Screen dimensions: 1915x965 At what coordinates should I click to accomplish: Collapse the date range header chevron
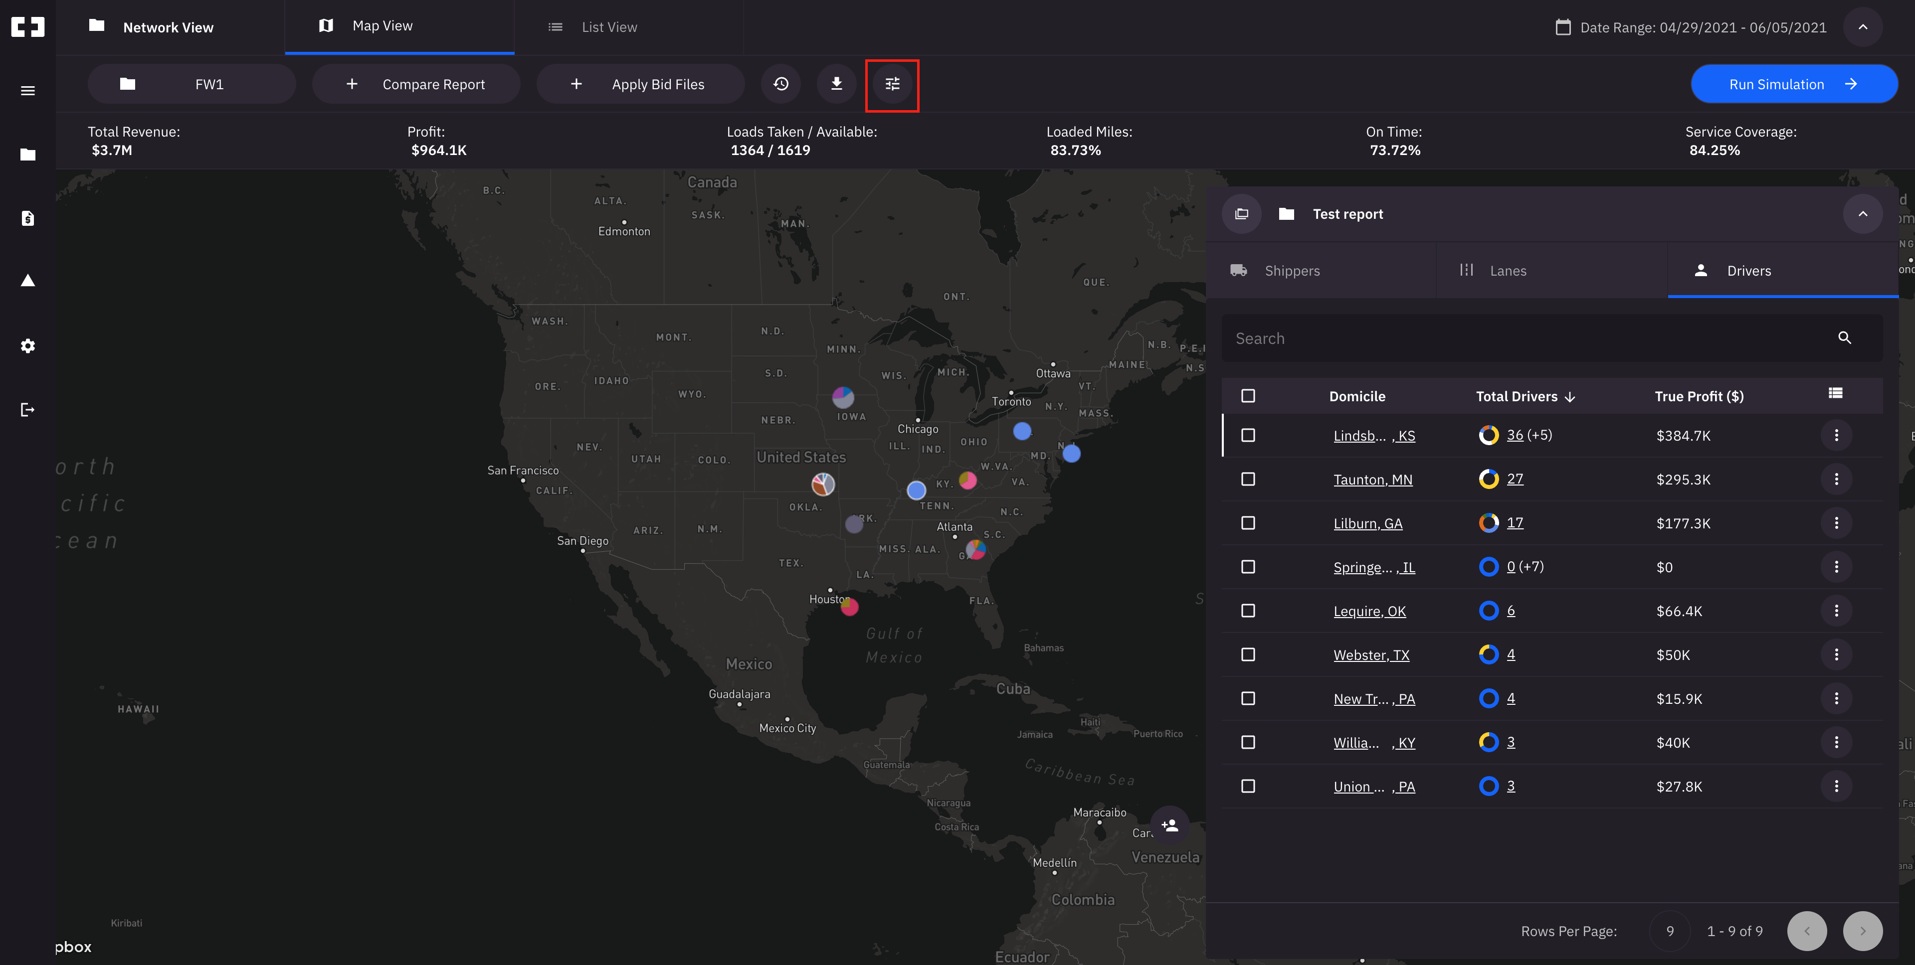[x=1862, y=27]
